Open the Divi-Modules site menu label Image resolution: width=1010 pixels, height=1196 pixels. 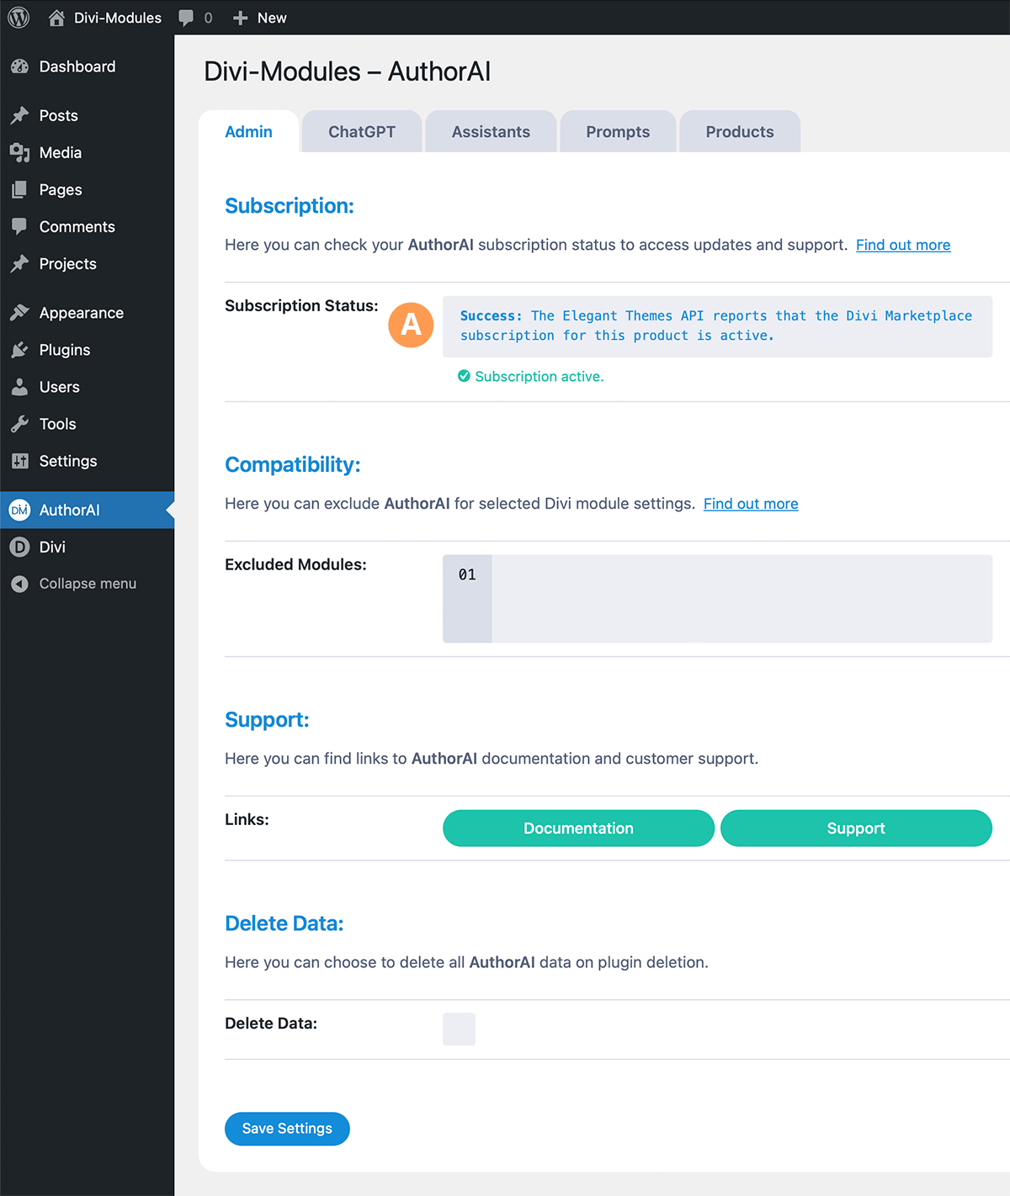[118, 18]
